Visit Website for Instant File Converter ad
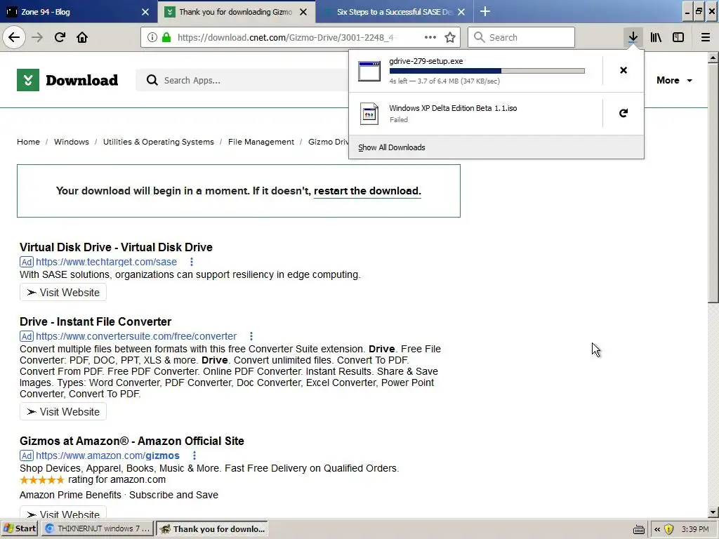The image size is (719, 539). pyautogui.click(x=63, y=411)
